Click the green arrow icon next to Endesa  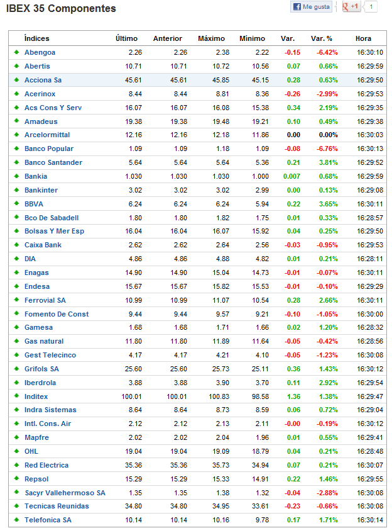click(x=16, y=286)
